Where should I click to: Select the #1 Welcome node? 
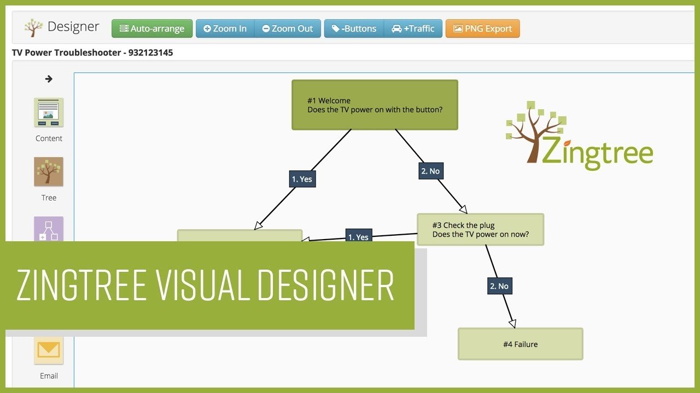[375, 105]
